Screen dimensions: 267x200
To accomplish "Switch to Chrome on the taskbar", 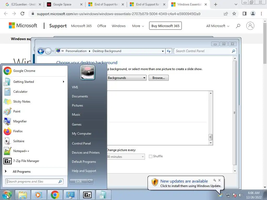I will pos(55,195).
